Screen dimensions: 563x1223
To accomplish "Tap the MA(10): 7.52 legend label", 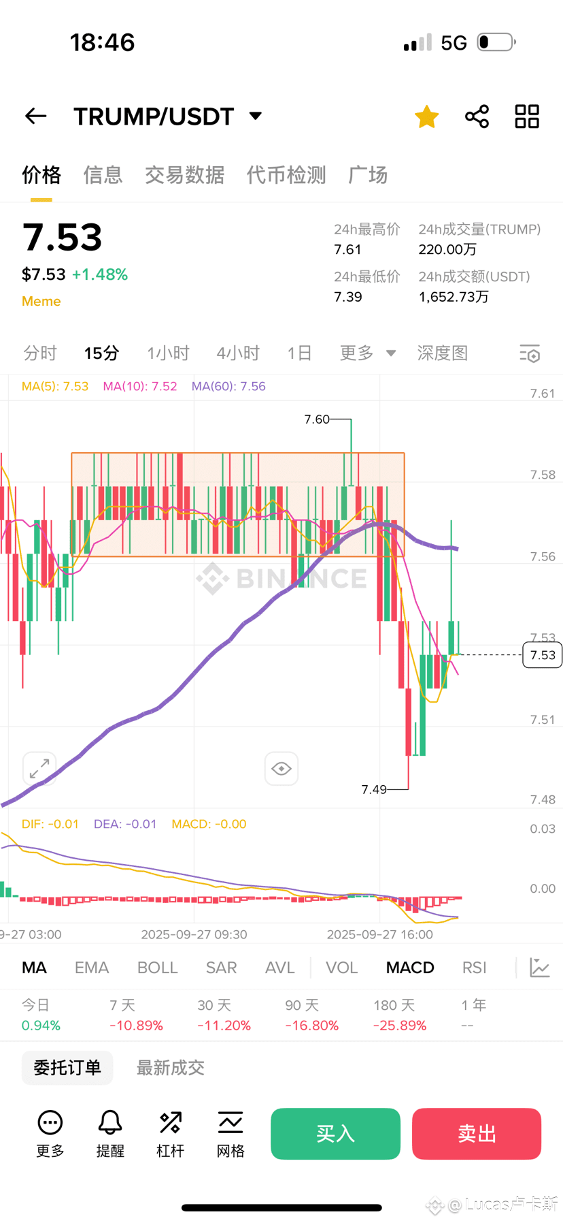I will point(140,386).
